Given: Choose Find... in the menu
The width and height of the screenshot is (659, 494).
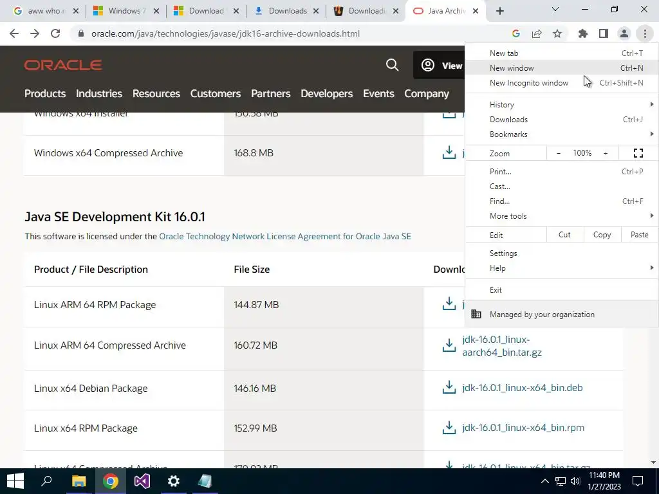Looking at the screenshot, I should (562, 201).
